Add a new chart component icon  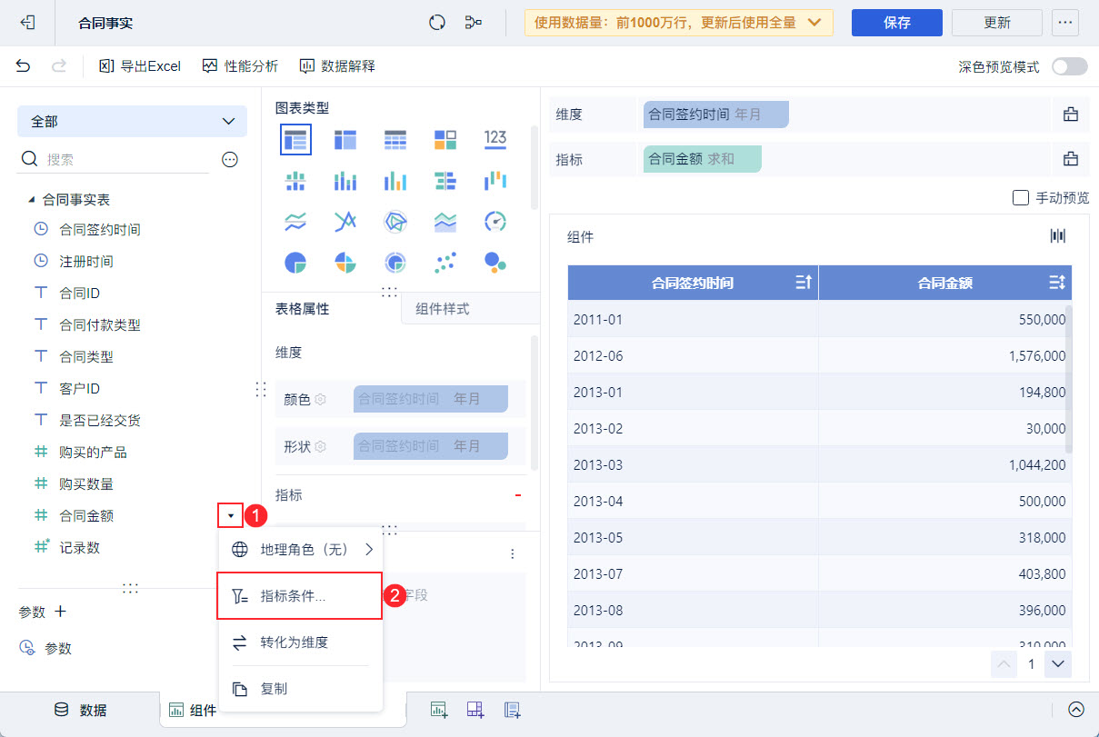(x=439, y=710)
